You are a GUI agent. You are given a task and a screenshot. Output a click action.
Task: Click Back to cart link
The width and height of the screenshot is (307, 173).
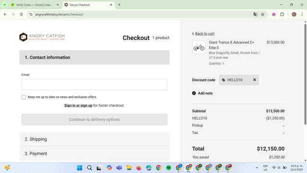point(205,34)
